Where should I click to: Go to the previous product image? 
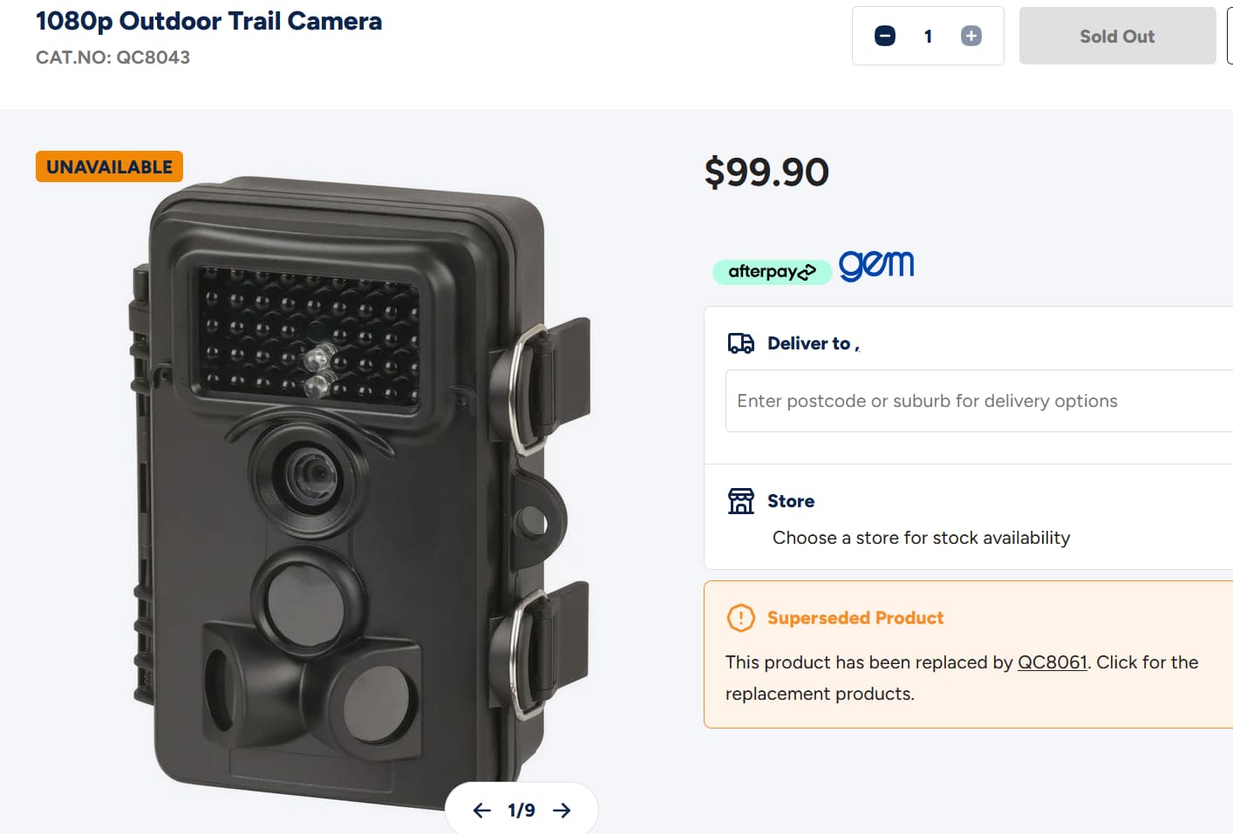pyautogui.click(x=481, y=810)
